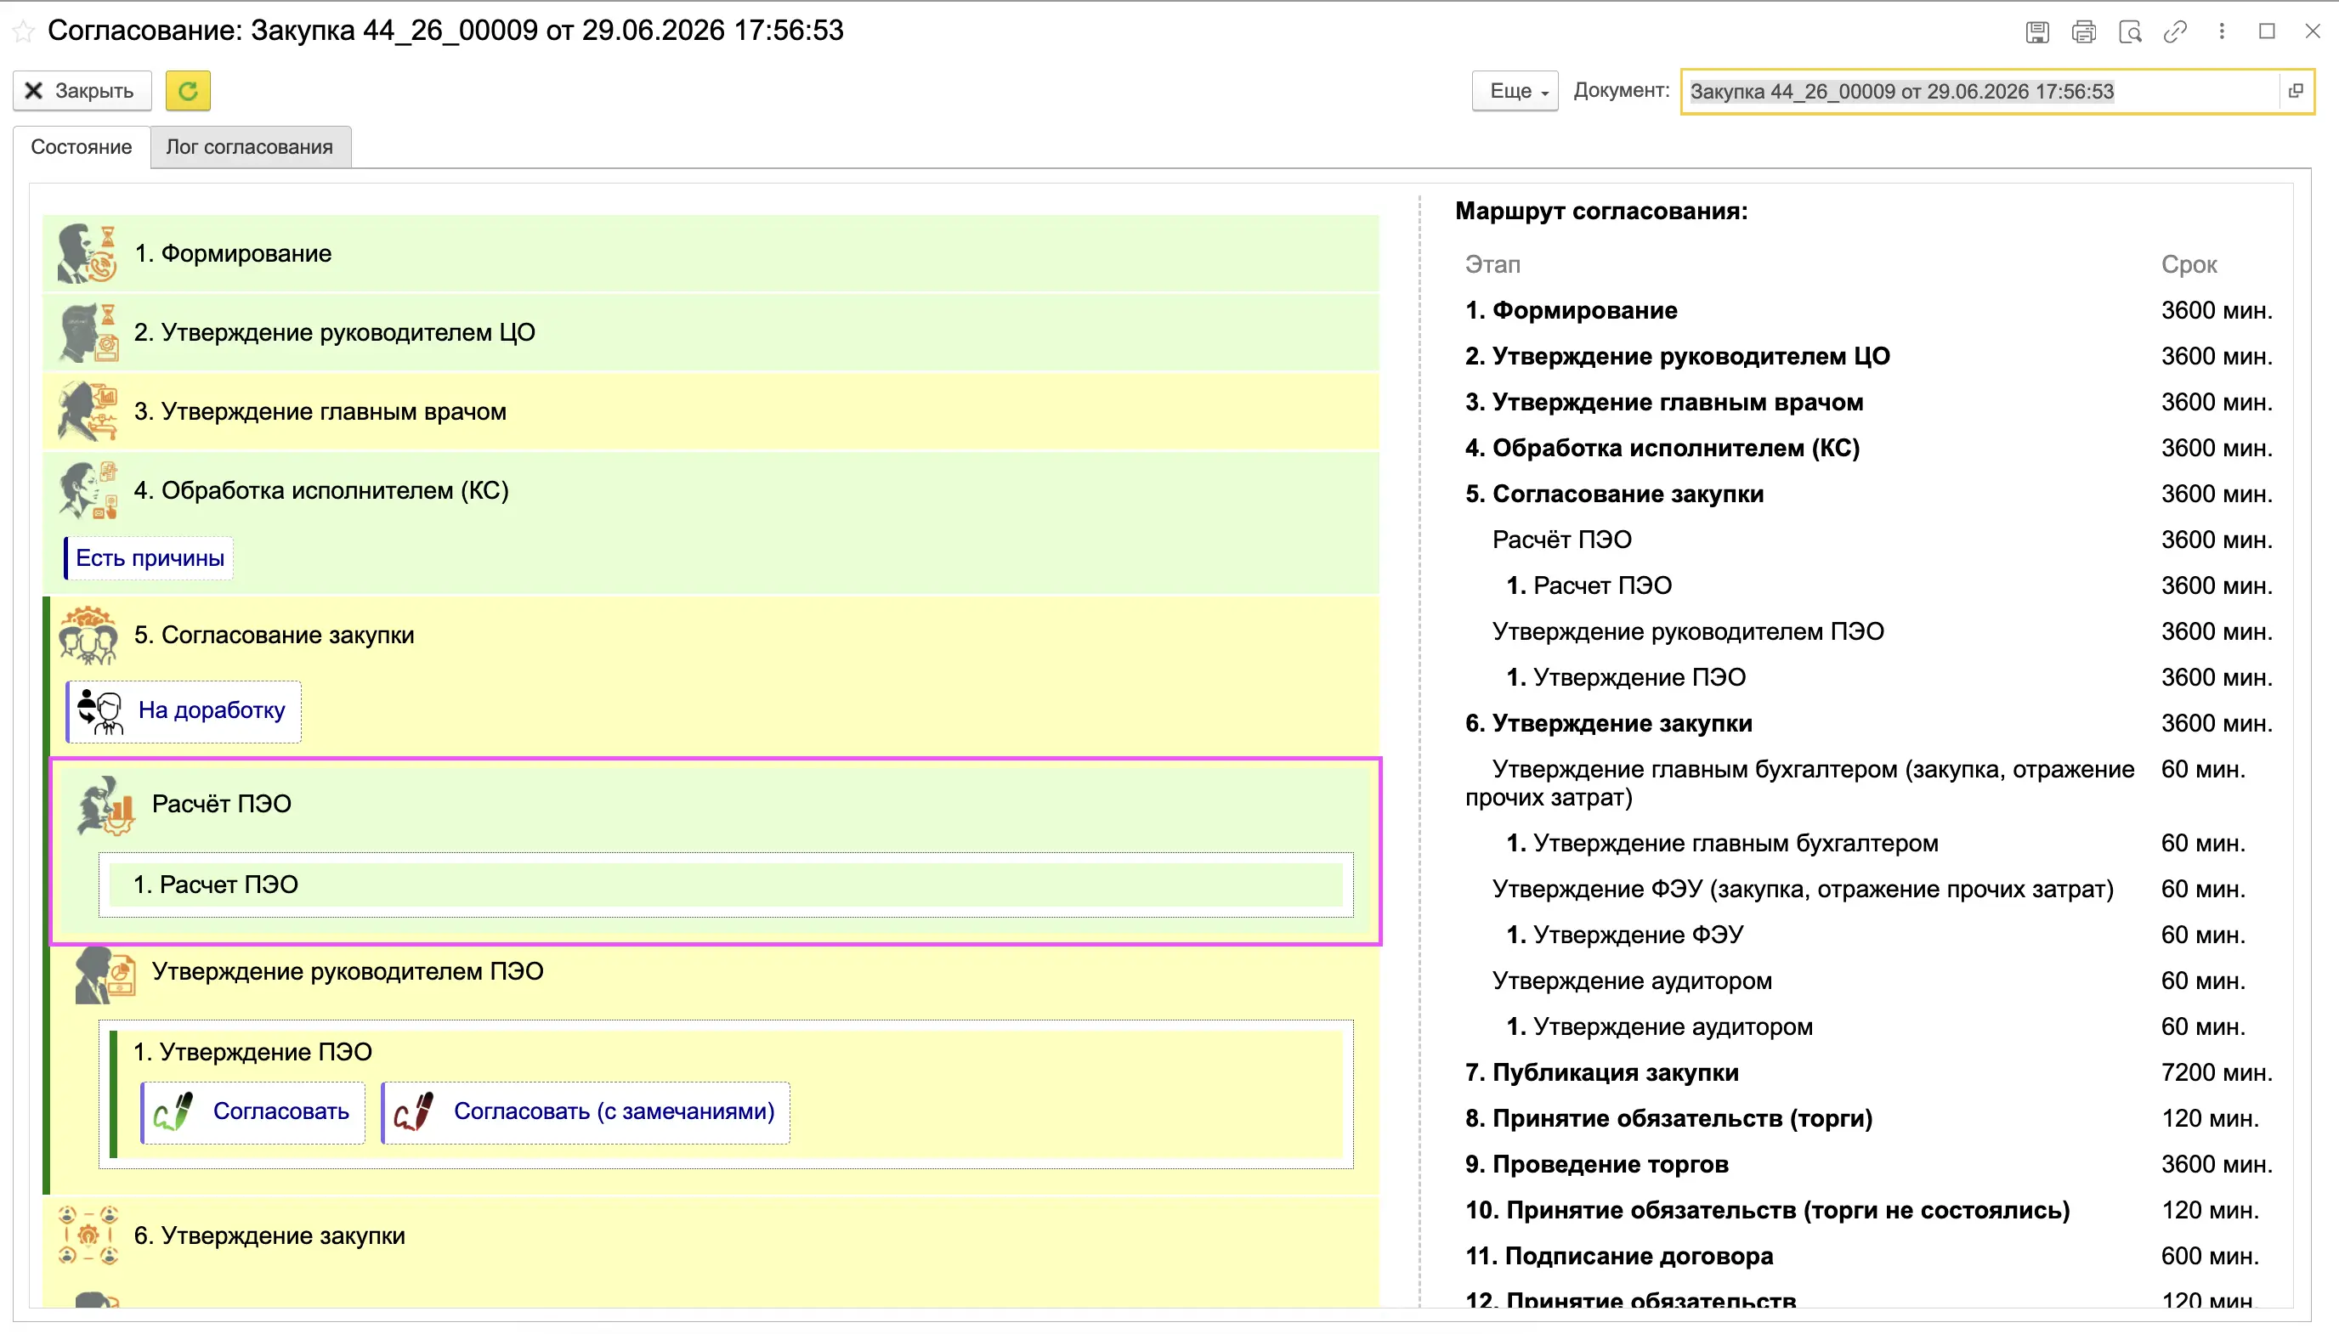Click Маршрут согласования heading
Viewport: 2339px width, 1334px height.
(1601, 212)
